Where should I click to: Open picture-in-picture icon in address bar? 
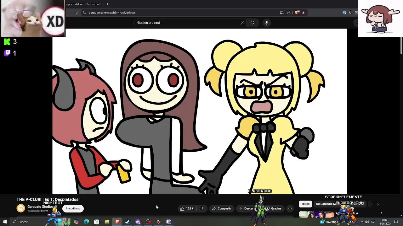pyautogui.click(x=282, y=13)
